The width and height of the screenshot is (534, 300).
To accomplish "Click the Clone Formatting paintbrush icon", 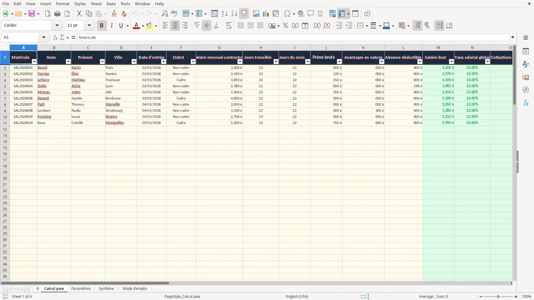I will tap(114, 14).
